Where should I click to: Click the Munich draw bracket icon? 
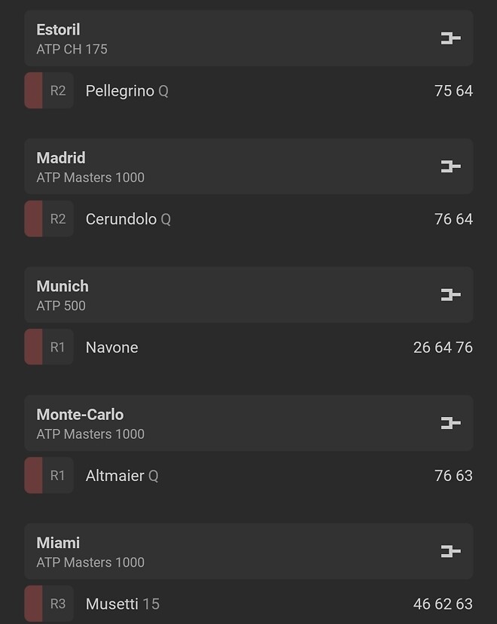click(x=450, y=295)
